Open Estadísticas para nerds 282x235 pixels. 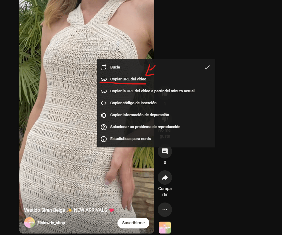click(156, 139)
